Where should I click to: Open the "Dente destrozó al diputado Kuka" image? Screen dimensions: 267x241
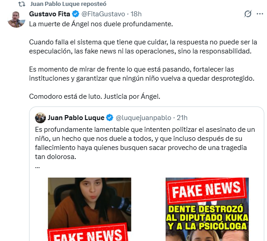pos(207,209)
